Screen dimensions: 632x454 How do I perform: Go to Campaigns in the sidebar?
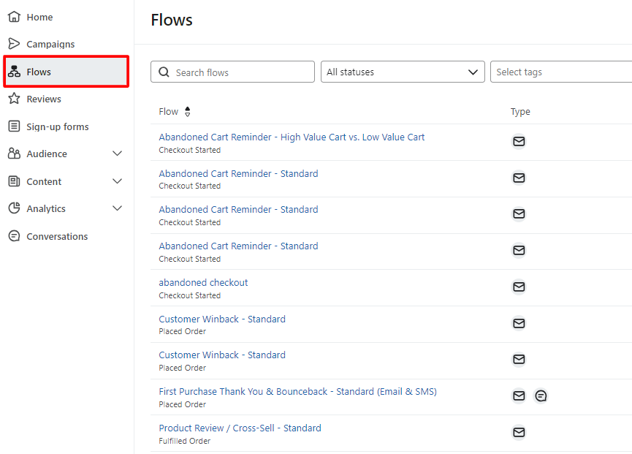pos(50,44)
